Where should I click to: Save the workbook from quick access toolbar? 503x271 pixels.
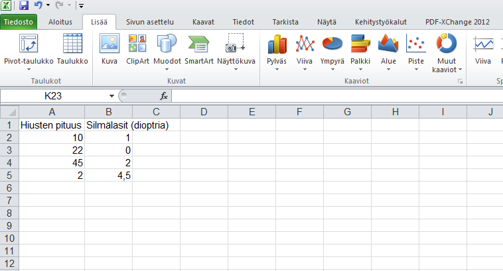pos(24,5)
